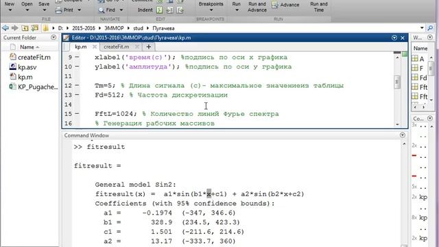Expand the Breakpoints dropdown arrow
Screen dimensions: 439x247
pyautogui.click(x=211, y=10)
